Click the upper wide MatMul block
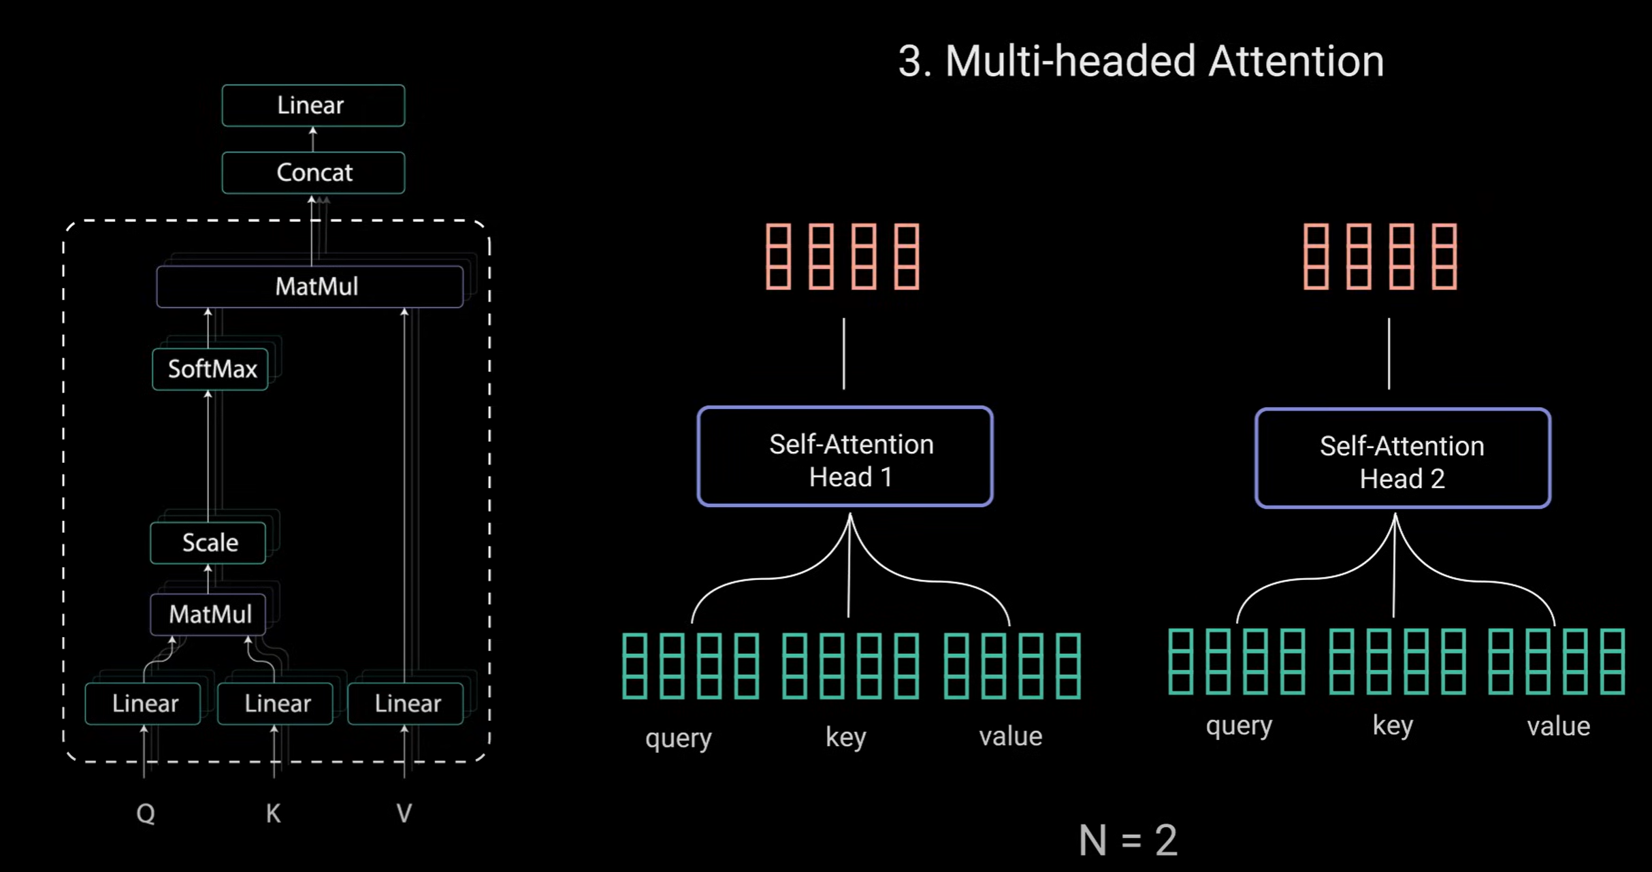This screenshot has width=1652, height=872. pyautogui.click(x=310, y=287)
